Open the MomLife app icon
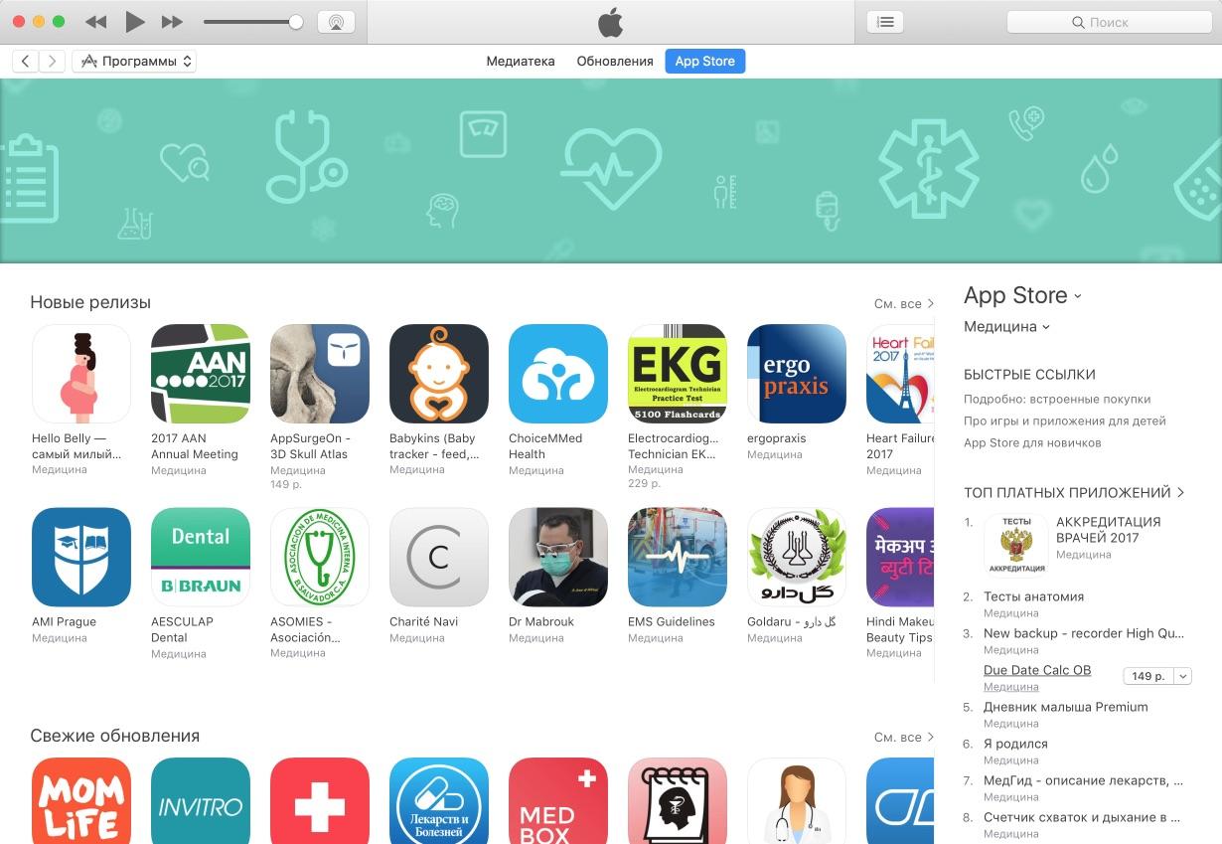Screen dimensions: 1222x844 pyautogui.click(x=81, y=801)
